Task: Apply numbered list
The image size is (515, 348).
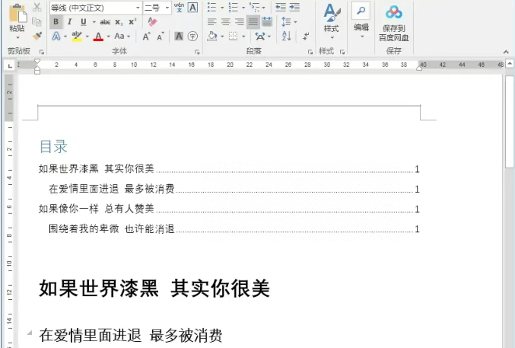Action: pyautogui.click(x=234, y=8)
